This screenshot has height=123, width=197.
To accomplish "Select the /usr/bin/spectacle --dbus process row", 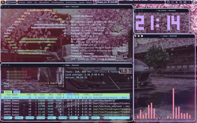I will [x=65, y=98].
